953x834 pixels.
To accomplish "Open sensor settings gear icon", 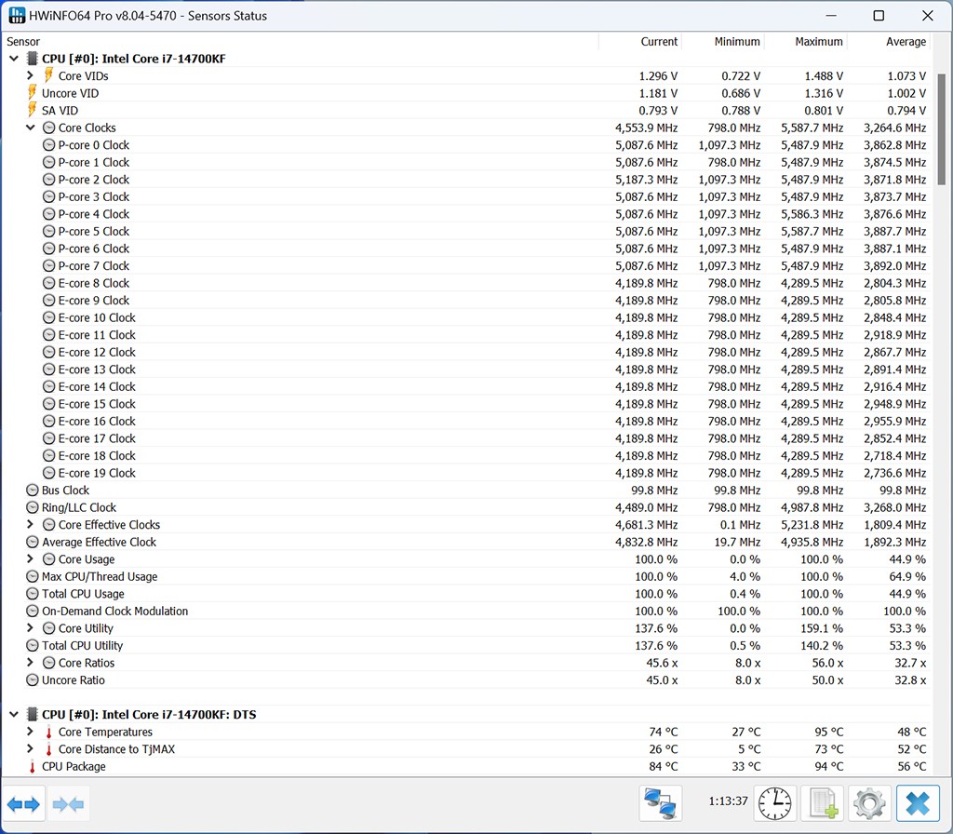I will [869, 803].
